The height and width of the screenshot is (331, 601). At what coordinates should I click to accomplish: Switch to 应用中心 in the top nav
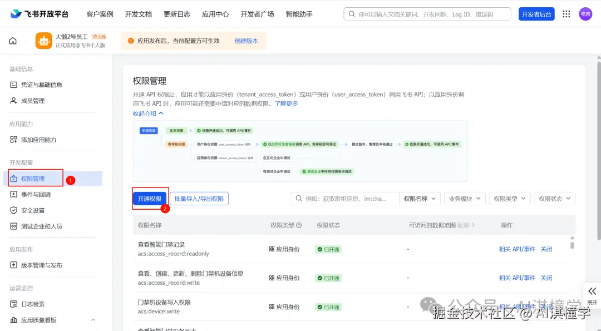215,14
